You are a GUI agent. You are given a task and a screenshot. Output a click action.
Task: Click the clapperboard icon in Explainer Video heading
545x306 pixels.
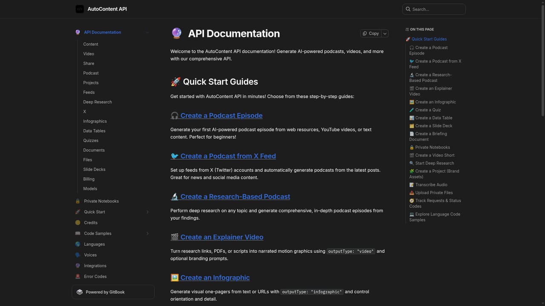(x=175, y=237)
